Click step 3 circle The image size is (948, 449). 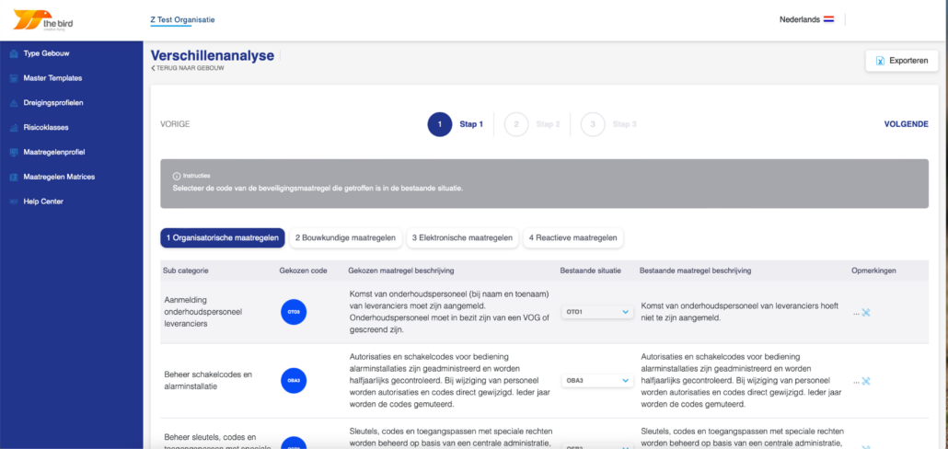tap(593, 124)
